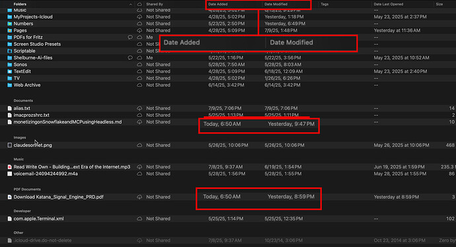
Task: Click the Numbers folder icon
Action: 10,24
